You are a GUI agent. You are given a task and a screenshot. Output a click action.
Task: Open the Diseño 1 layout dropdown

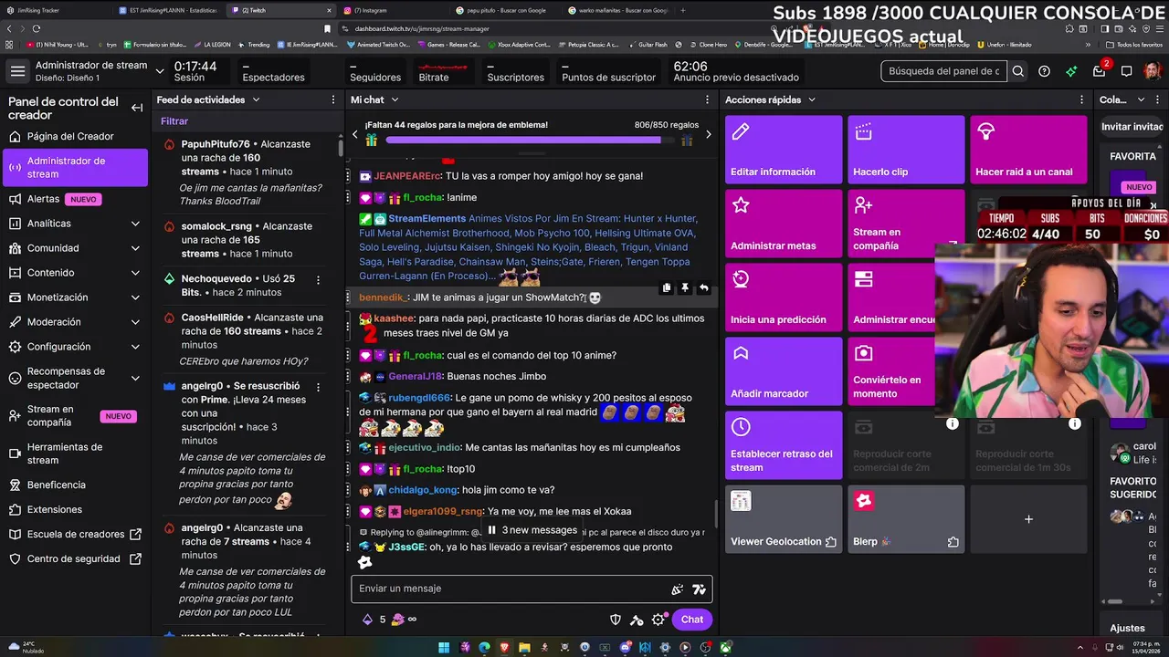pyautogui.click(x=160, y=71)
